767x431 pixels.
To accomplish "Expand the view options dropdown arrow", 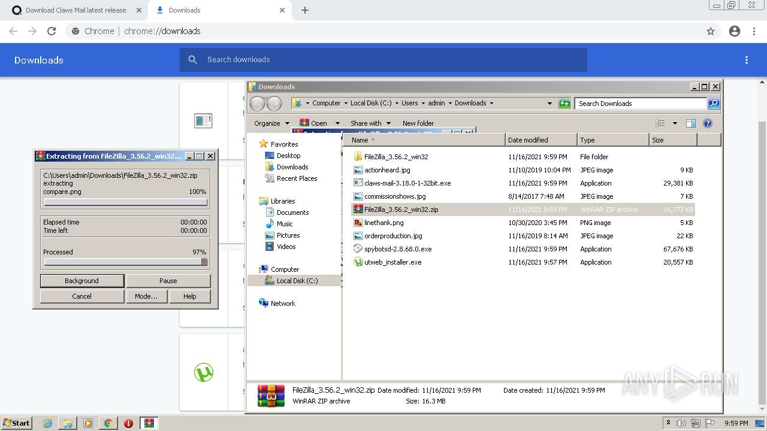I will 675,123.
